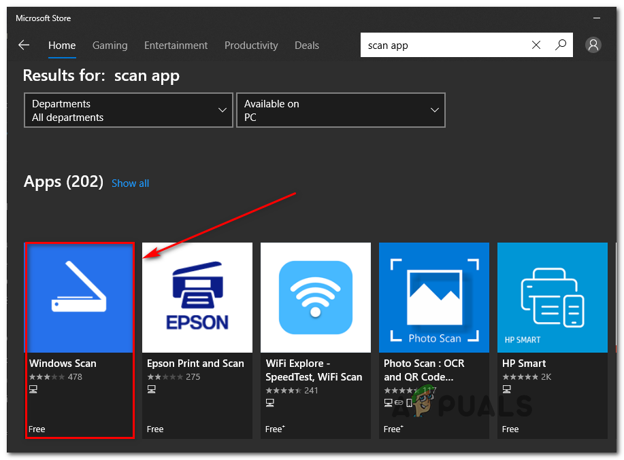
Task: Open the HP Smart app icon
Action: pyautogui.click(x=552, y=298)
